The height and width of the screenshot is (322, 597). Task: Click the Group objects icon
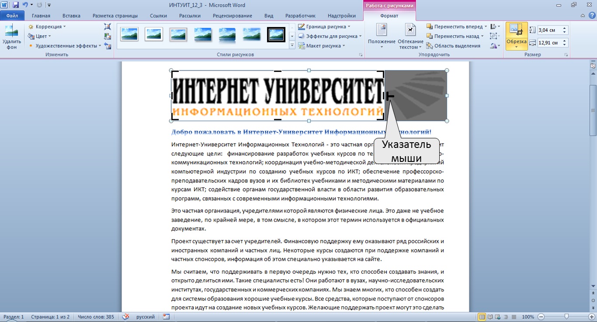point(495,36)
